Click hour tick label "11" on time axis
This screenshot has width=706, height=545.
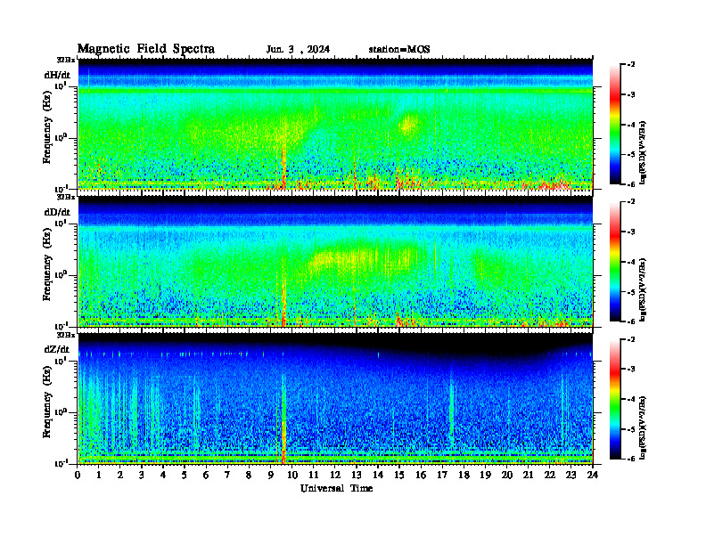pyautogui.click(x=314, y=475)
